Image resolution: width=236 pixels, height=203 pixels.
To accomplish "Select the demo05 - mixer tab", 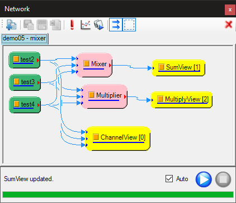I will point(25,39).
